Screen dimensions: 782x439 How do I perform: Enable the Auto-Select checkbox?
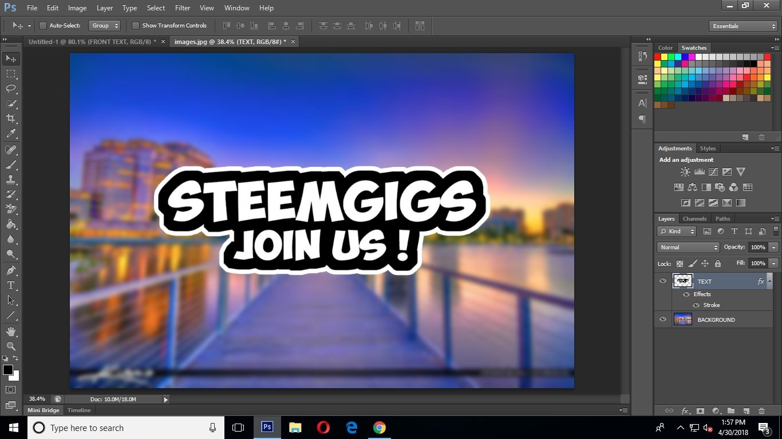pyautogui.click(x=42, y=26)
